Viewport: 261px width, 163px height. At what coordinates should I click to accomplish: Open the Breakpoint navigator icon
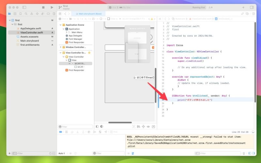48,14
